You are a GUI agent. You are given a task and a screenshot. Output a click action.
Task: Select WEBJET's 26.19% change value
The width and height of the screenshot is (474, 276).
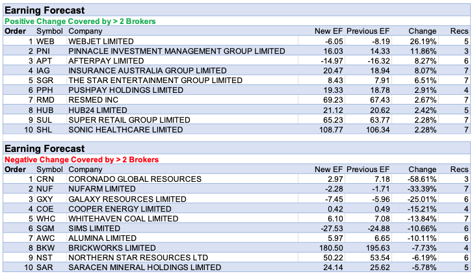coord(423,41)
